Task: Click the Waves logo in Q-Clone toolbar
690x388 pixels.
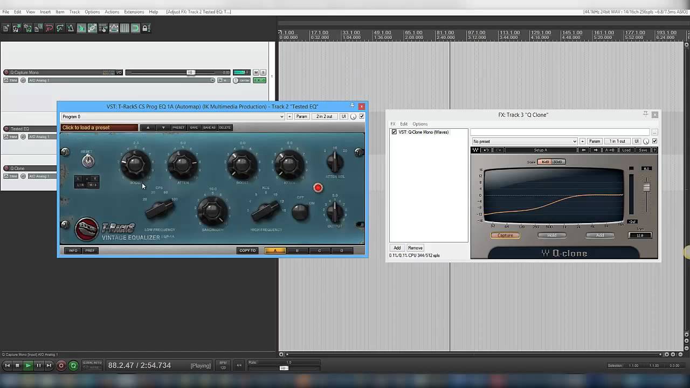Action: click(477, 150)
